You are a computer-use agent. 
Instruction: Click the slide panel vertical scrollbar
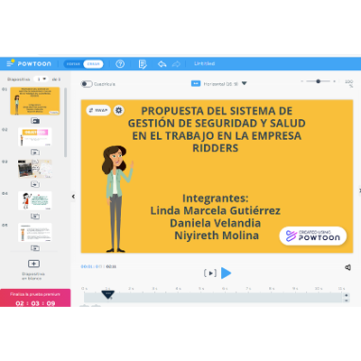(66, 123)
